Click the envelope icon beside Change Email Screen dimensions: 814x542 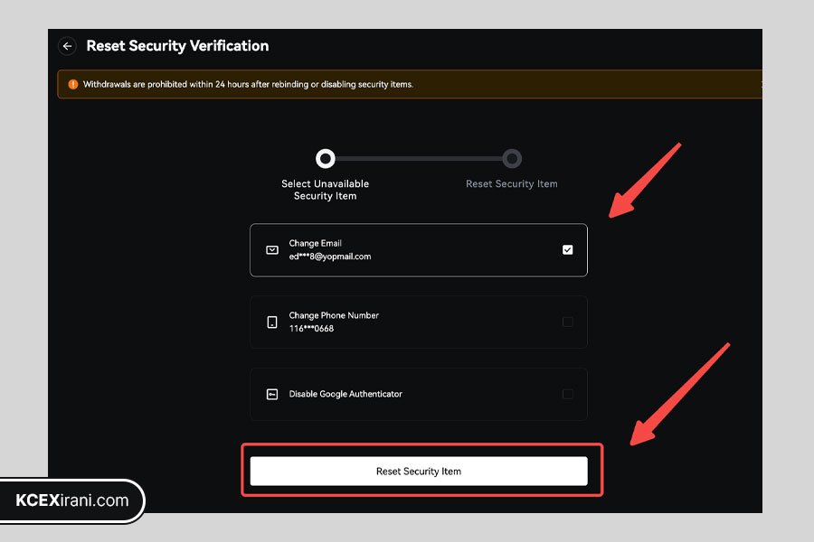tap(272, 250)
